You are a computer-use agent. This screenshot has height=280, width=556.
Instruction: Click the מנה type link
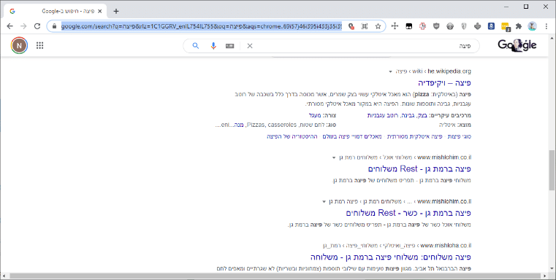tap(239, 125)
